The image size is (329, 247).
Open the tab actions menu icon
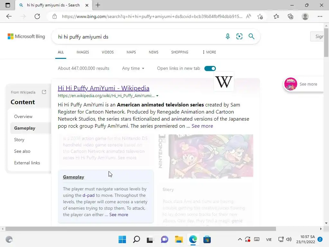click(x=8, y=5)
